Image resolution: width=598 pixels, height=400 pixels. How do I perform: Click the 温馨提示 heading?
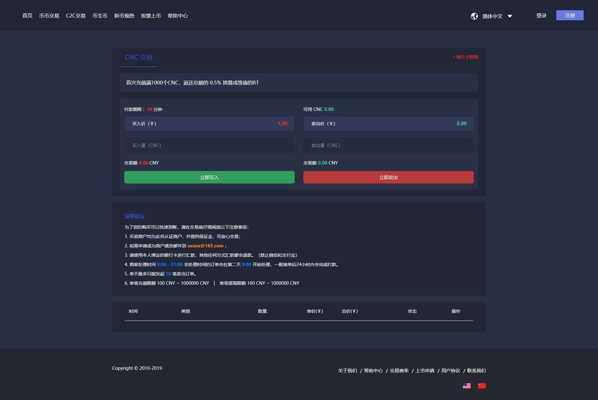[x=134, y=216]
